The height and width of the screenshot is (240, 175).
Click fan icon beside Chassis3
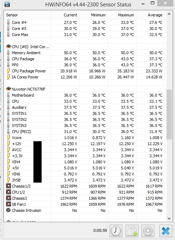click(x=9, y=198)
